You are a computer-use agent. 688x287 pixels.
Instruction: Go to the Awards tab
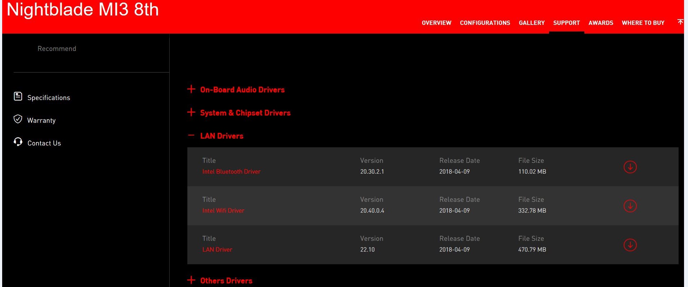point(601,23)
